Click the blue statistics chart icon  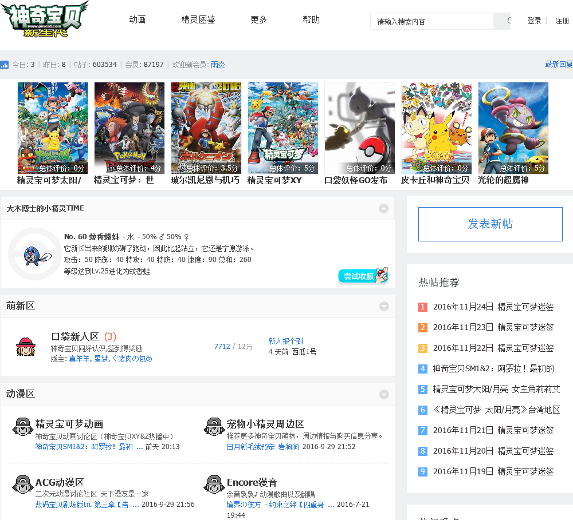tap(5, 65)
